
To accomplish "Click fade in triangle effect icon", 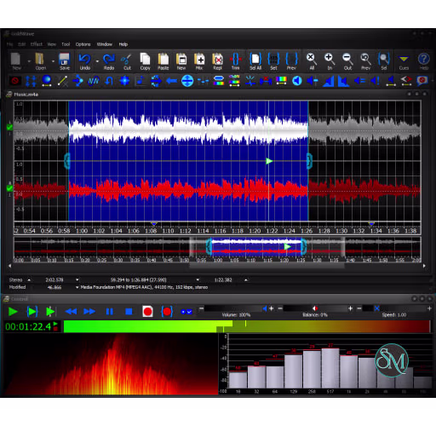I will tap(329, 81).
